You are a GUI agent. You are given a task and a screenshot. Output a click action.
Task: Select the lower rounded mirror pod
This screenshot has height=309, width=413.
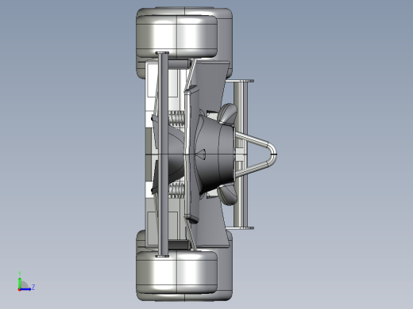(227, 195)
